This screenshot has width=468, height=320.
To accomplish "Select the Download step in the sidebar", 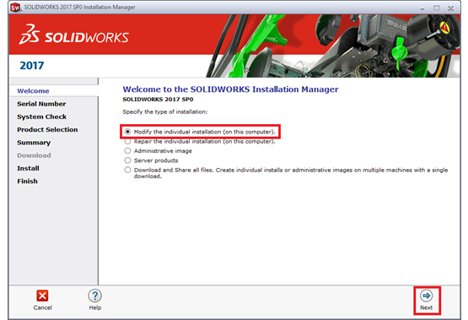I will [x=34, y=155].
